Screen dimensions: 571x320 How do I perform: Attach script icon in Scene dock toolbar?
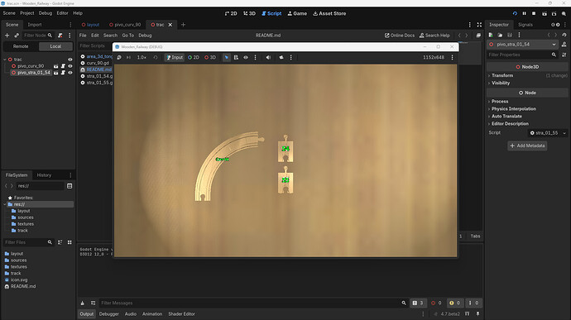click(60, 36)
